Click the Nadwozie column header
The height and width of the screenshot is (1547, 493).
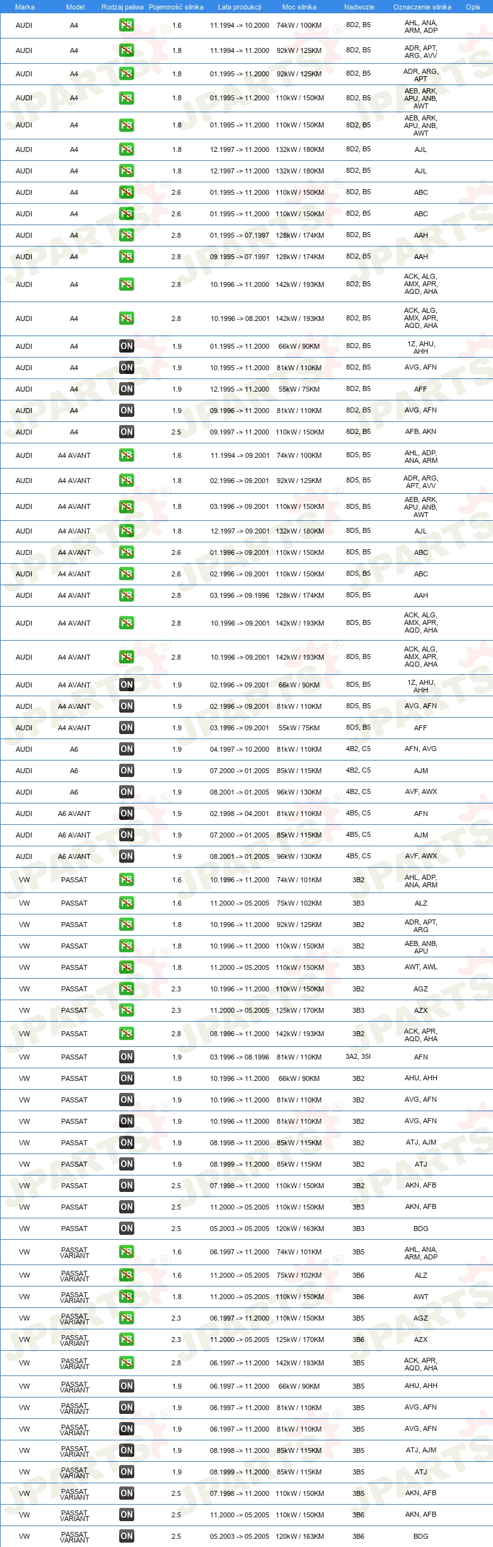click(359, 7)
